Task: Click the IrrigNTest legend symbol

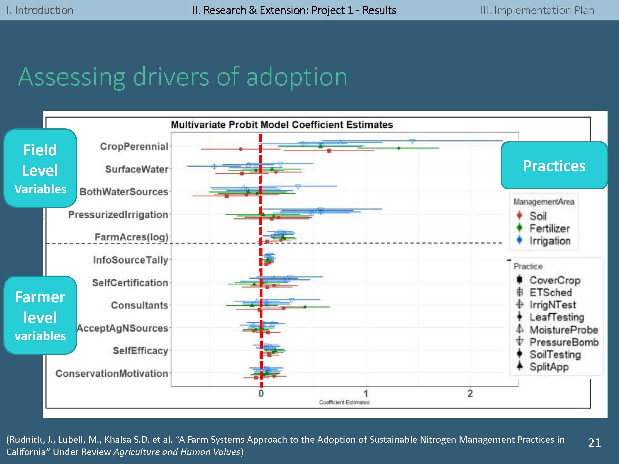Action: [520, 304]
